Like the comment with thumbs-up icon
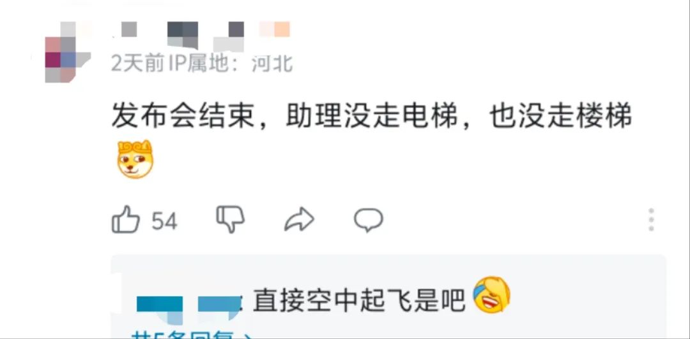Screen dimensions: 690x339 pyautogui.click(x=125, y=219)
